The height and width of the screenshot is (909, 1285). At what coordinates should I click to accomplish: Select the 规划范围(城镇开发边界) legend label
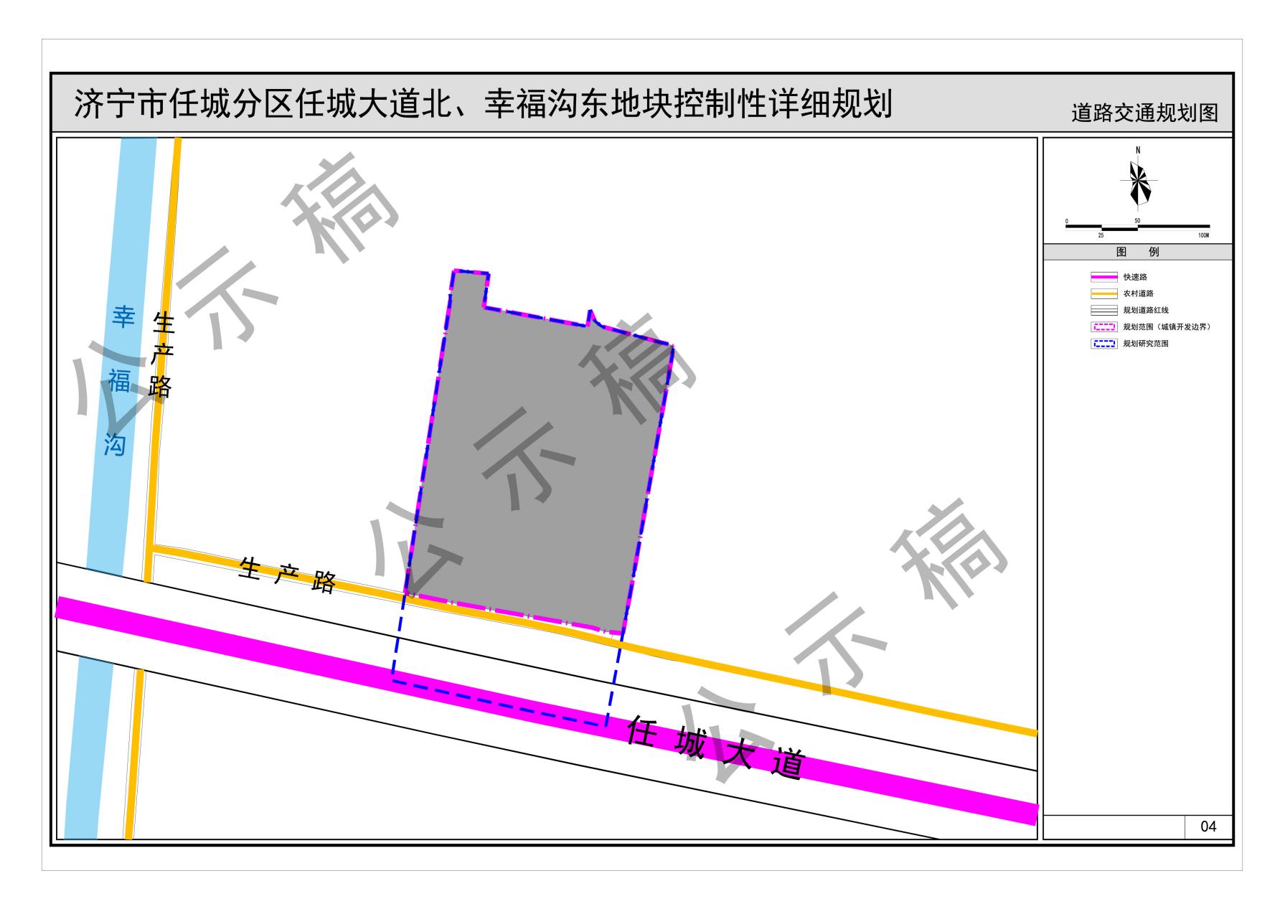coord(1167,327)
